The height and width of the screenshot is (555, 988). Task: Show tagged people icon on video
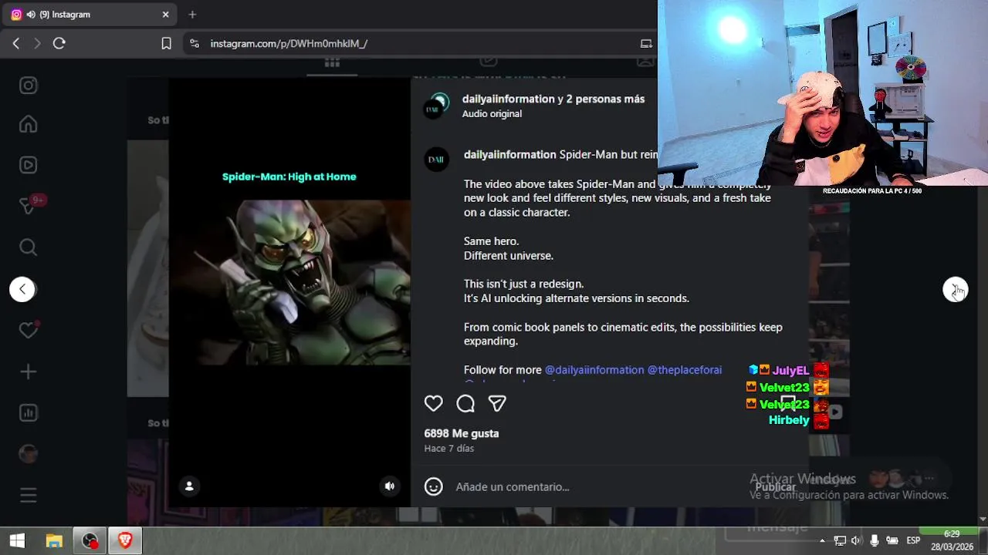click(189, 486)
